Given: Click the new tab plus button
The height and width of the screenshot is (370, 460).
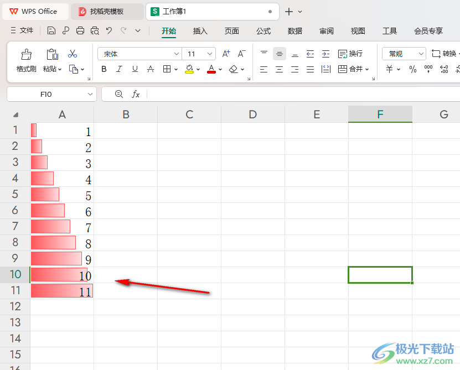Looking at the screenshot, I should click(x=289, y=12).
